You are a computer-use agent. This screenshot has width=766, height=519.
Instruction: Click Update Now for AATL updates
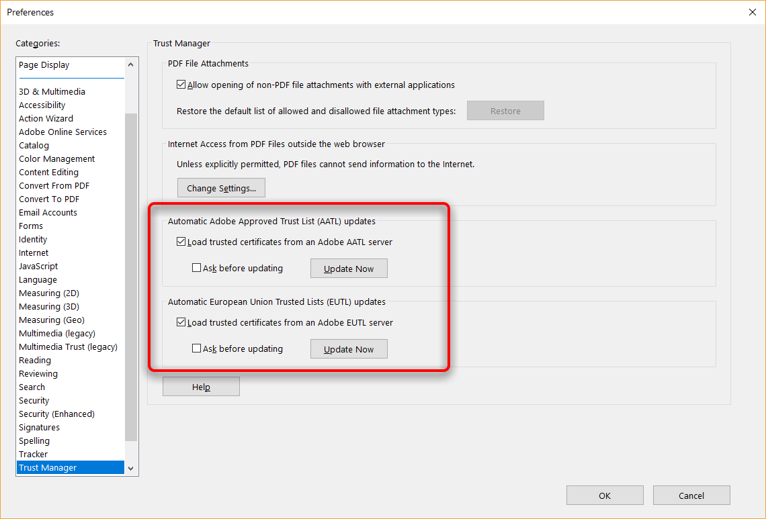click(x=349, y=268)
